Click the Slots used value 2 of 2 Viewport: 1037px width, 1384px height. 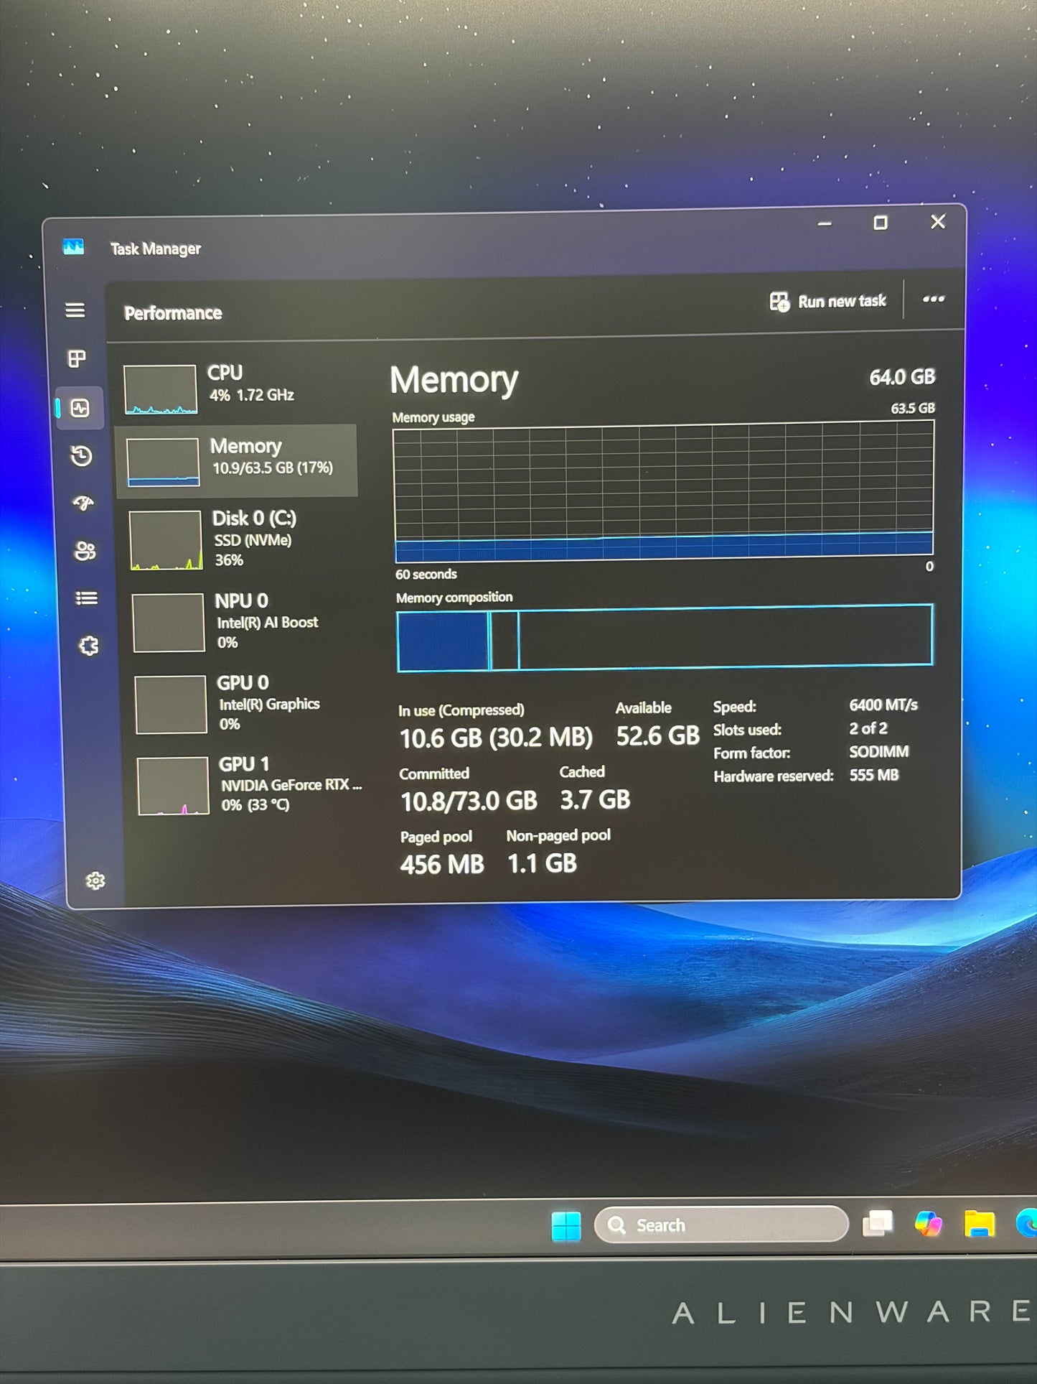(x=868, y=728)
